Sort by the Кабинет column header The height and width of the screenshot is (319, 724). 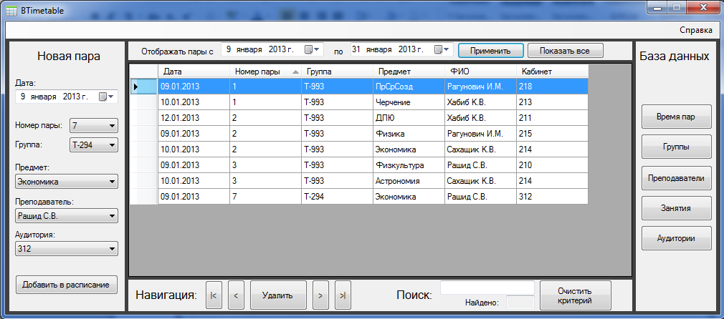pyautogui.click(x=552, y=72)
